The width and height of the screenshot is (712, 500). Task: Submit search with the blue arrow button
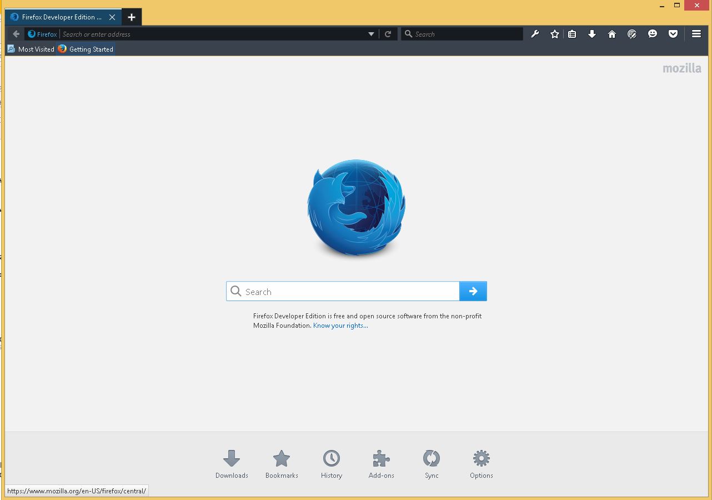[473, 291]
